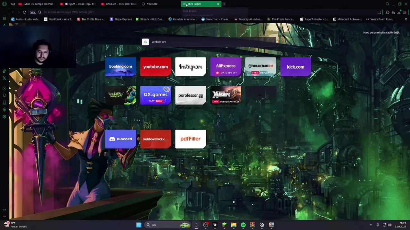Screen dimensions: 410x230
Task: Click the volume speaker tray icon
Action: (389, 225)
